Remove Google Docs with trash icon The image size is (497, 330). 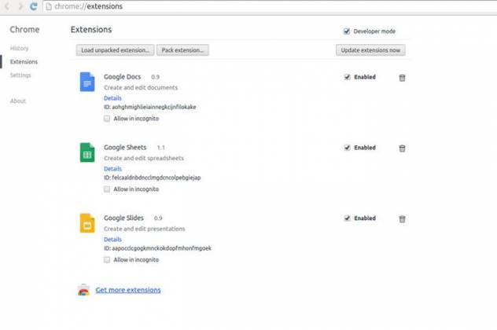(x=402, y=78)
